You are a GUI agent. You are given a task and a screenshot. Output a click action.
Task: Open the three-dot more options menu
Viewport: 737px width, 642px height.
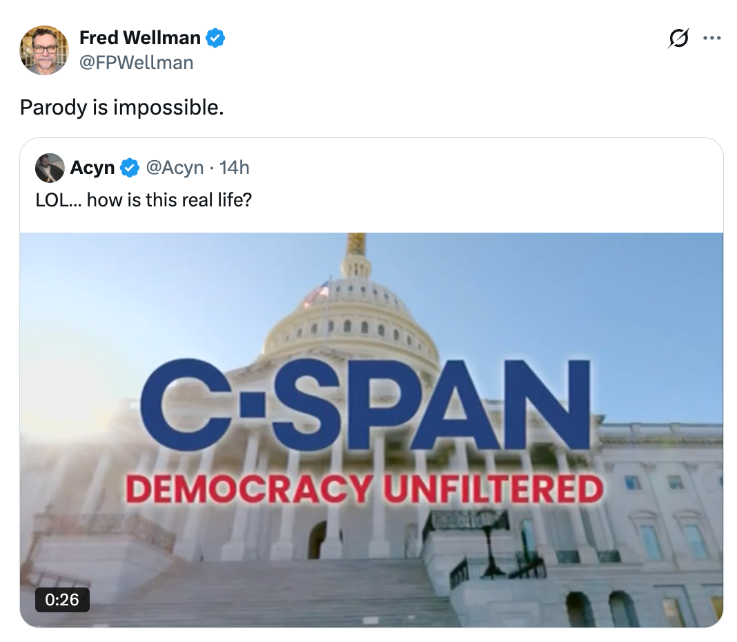point(711,39)
